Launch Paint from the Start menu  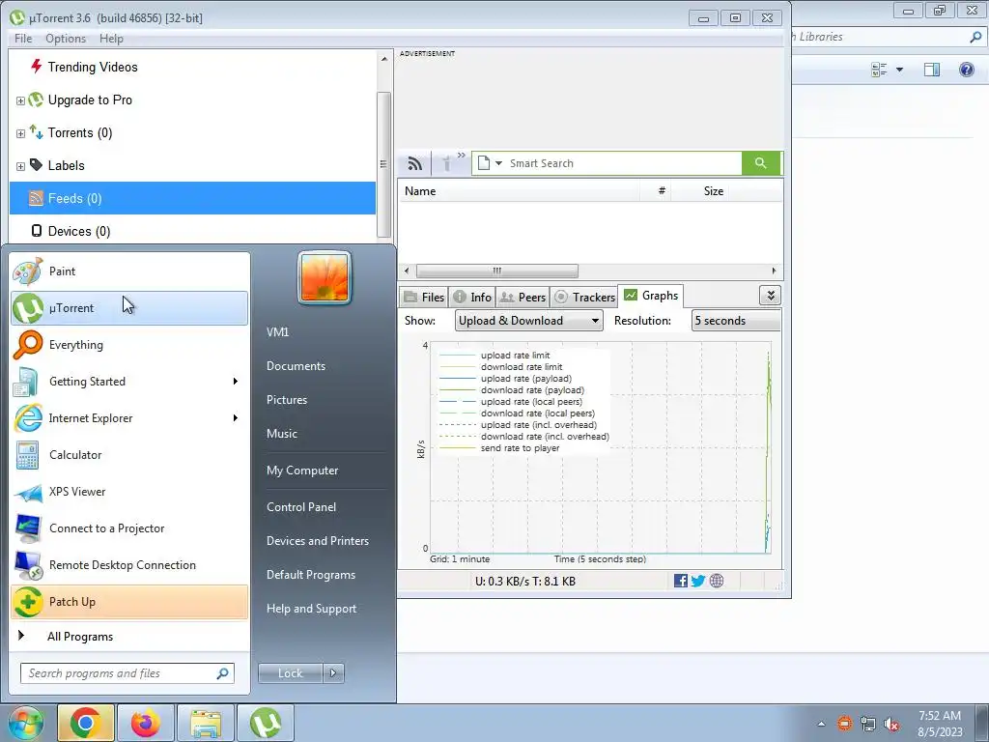click(x=129, y=271)
